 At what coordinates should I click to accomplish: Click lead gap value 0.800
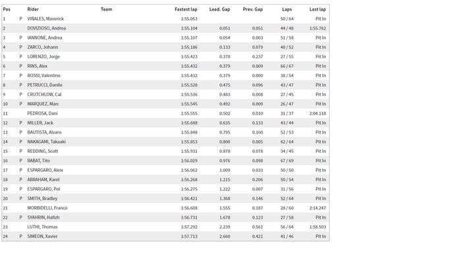(225, 142)
